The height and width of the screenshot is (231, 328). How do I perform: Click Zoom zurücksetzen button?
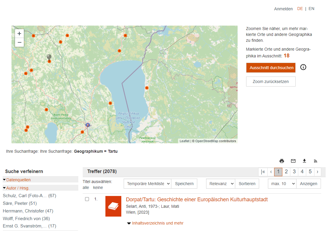271,82
